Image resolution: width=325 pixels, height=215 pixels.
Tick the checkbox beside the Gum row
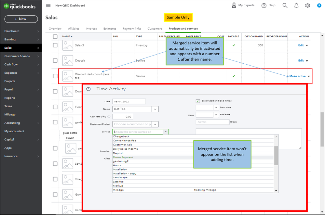[55, 195]
